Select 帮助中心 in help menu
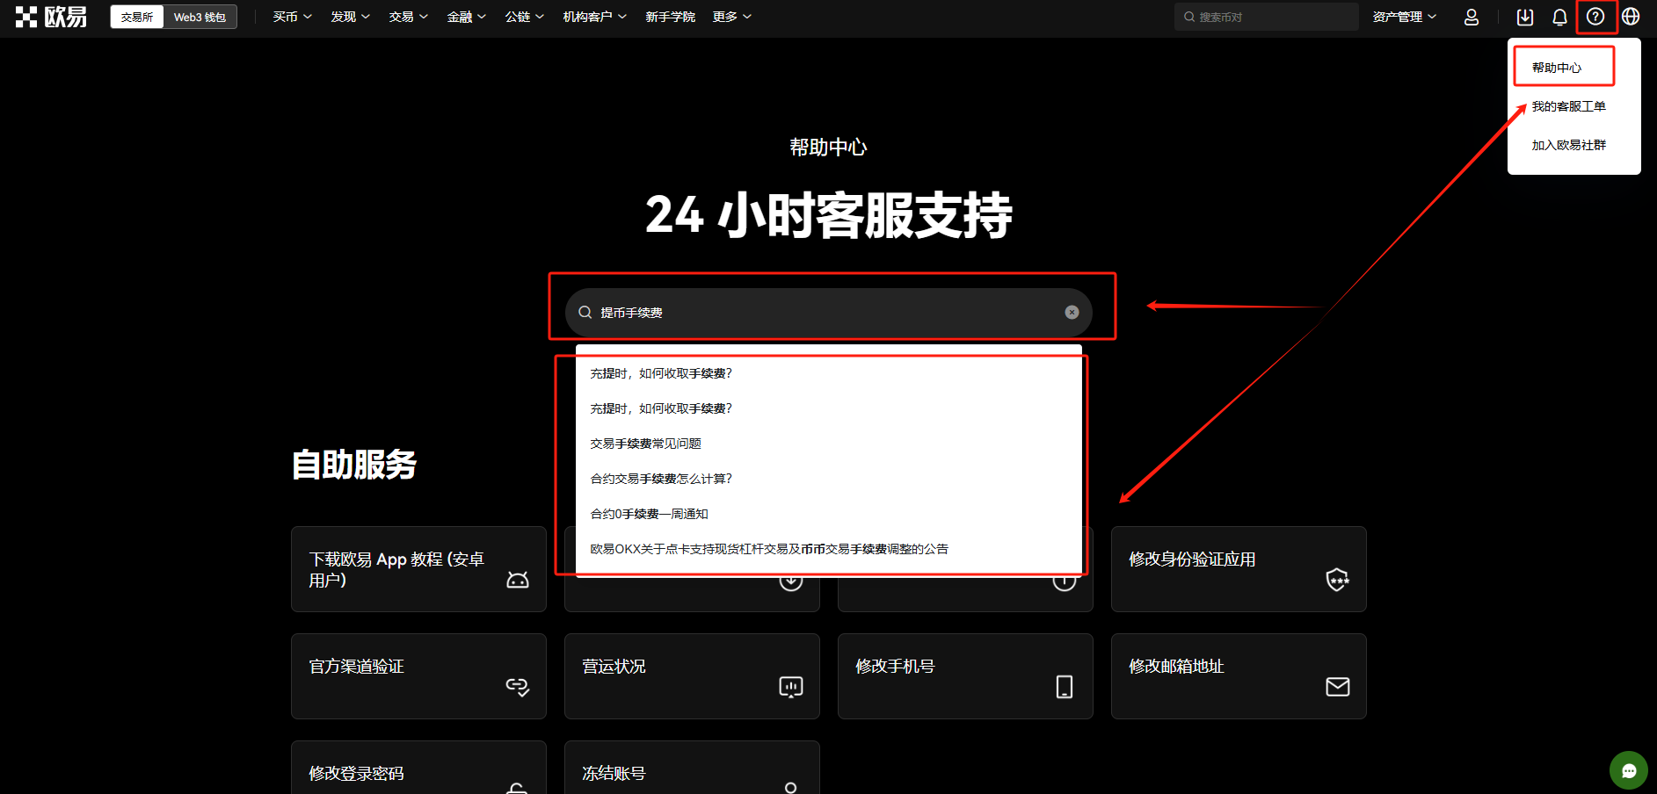 pos(1557,68)
